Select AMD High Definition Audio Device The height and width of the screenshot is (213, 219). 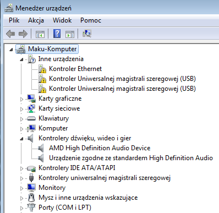click(x=100, y=148)
